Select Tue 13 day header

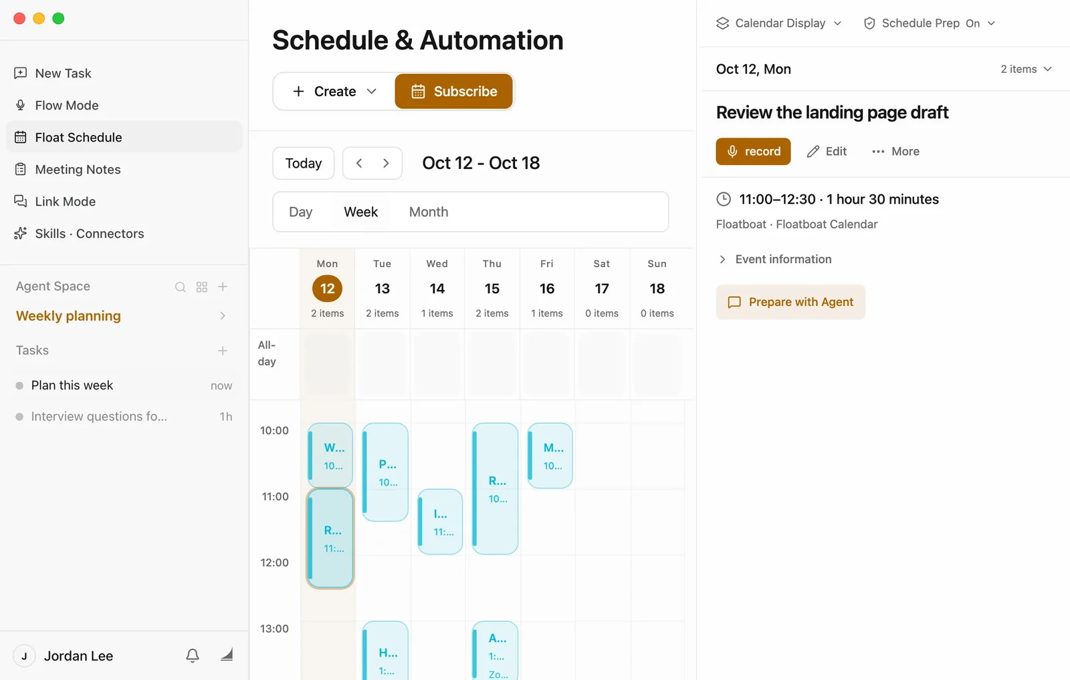(383, 289)
